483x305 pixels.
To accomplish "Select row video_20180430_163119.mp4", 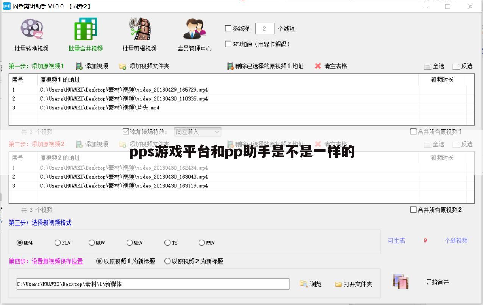I will [x=241, y=186].
